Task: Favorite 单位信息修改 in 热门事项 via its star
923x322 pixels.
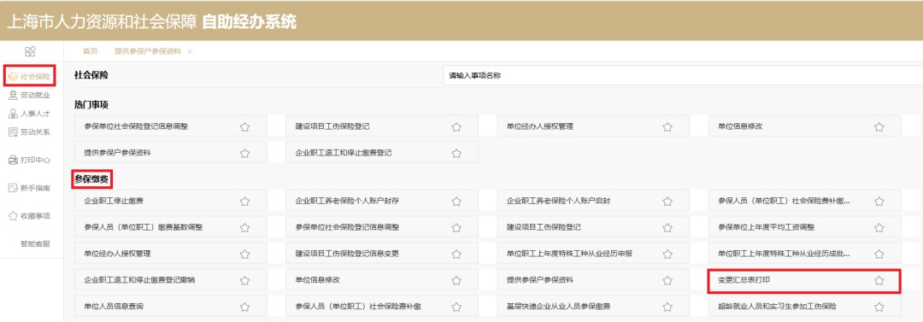Action: point(879,126)
